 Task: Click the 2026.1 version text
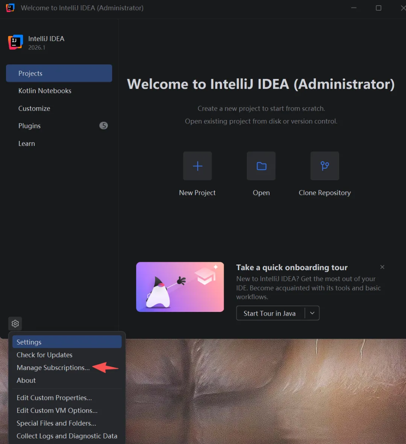click(37, 47)
